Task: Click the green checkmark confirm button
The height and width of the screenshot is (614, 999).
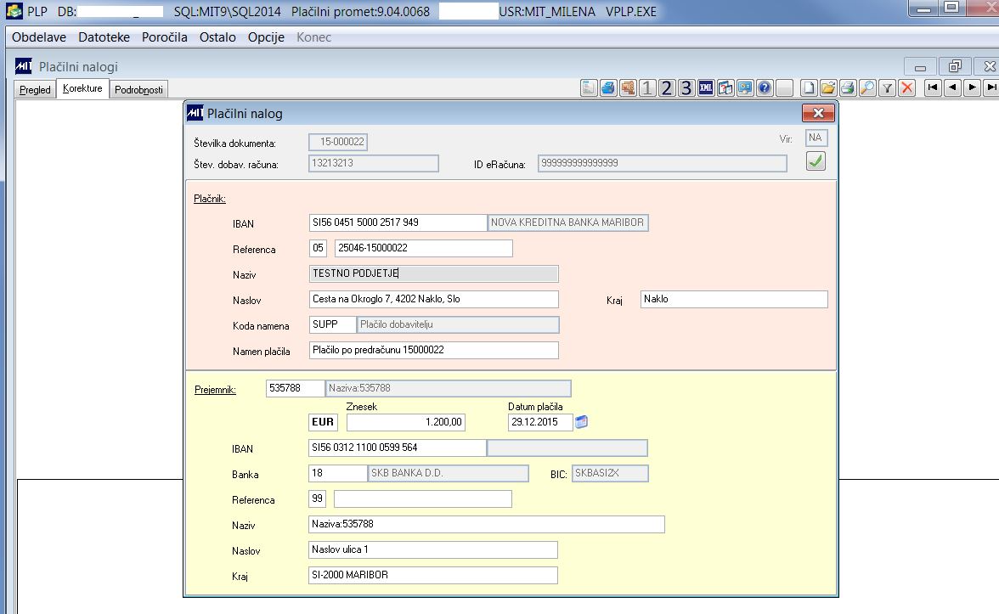Action: click(816, 161)
